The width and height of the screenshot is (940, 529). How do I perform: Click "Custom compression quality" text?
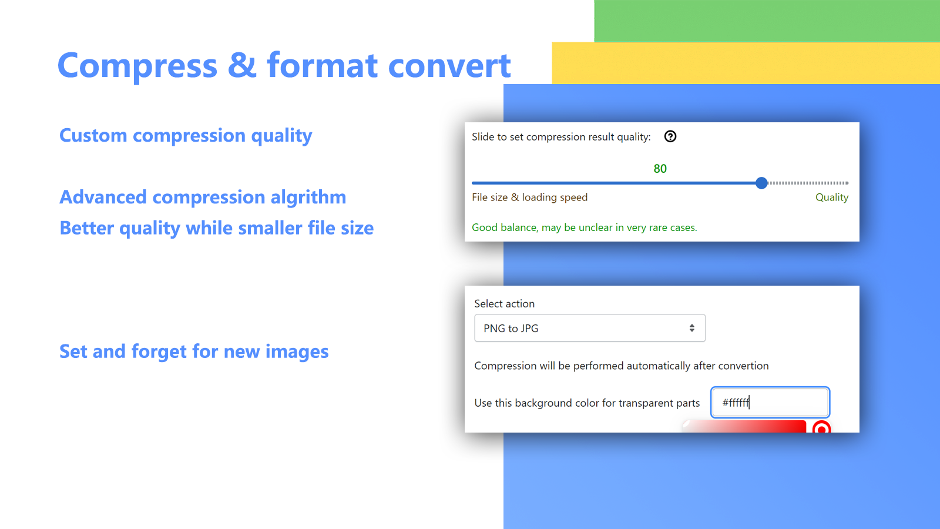[x=186, y=136]
